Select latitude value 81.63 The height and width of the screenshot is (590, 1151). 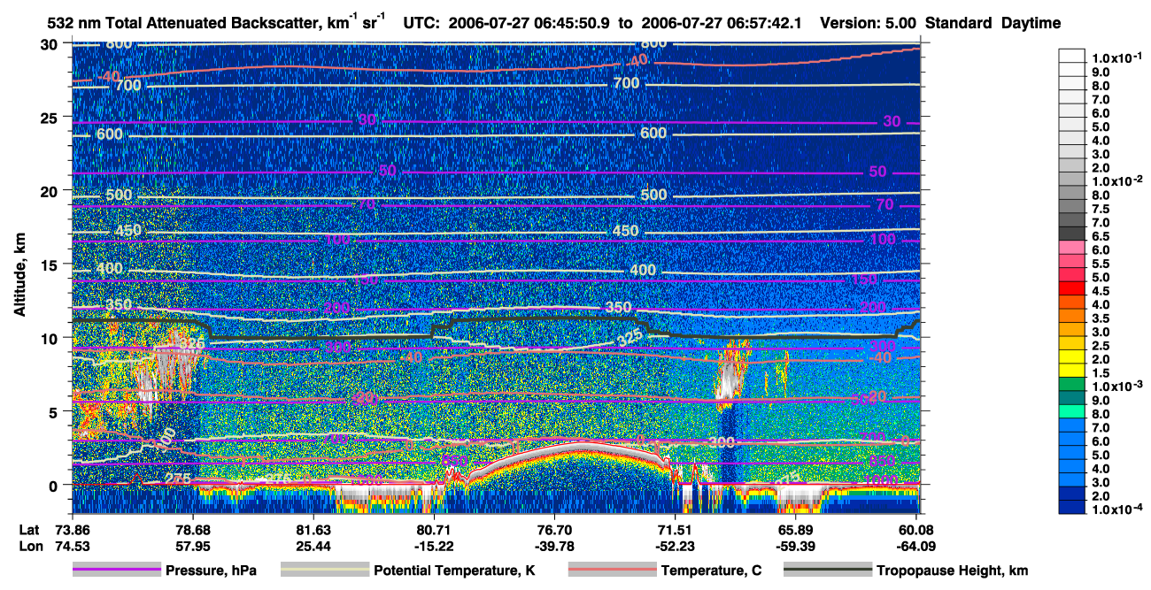pyautogui.click(x=313, y=530)
